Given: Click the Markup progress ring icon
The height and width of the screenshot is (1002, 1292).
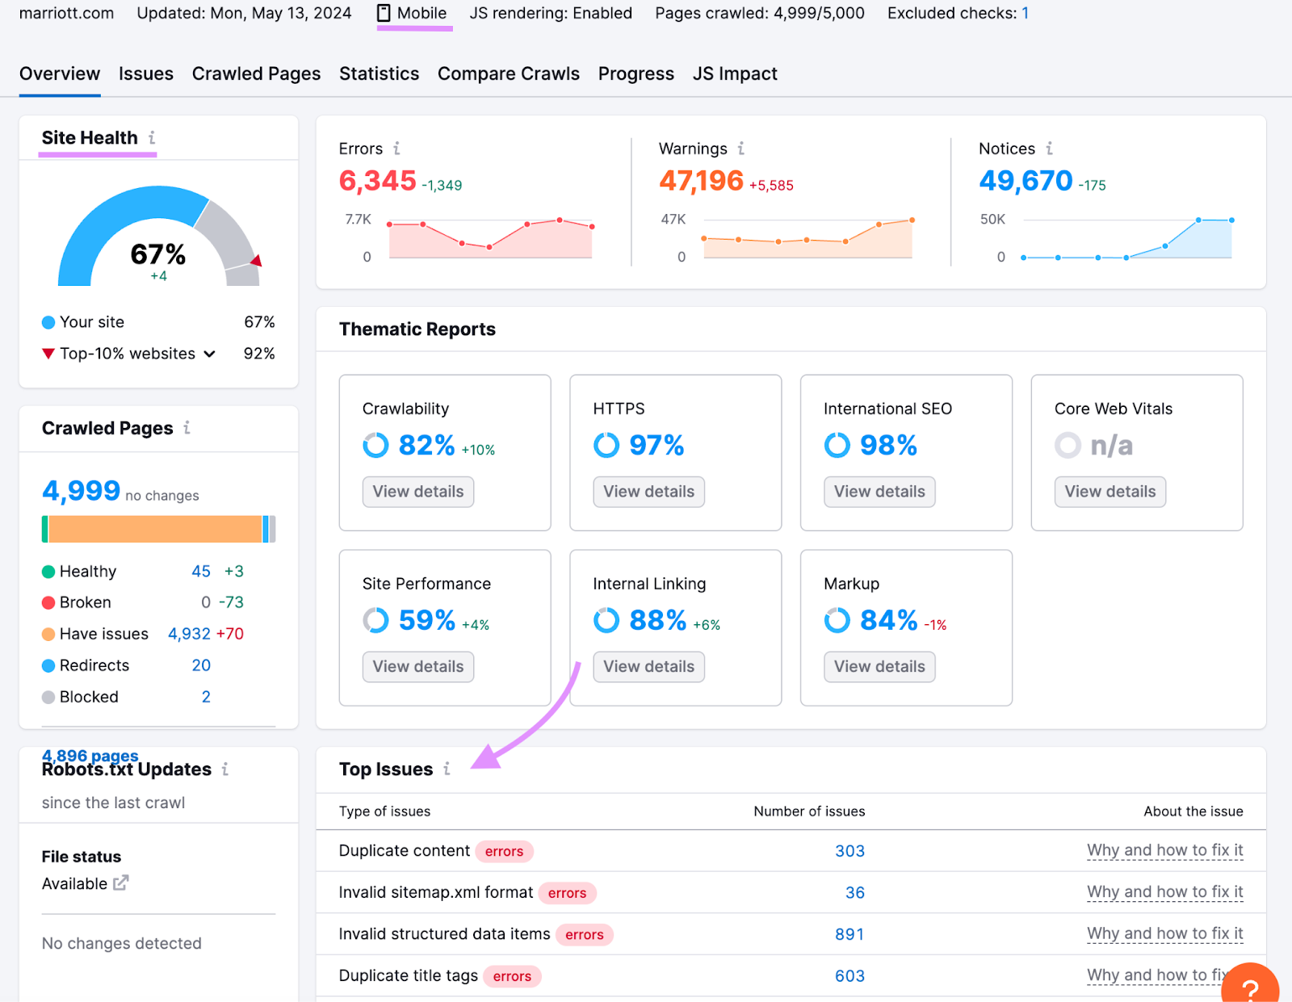Looking at the screenshot, I should pyautogui.click(x=837, y=620).
